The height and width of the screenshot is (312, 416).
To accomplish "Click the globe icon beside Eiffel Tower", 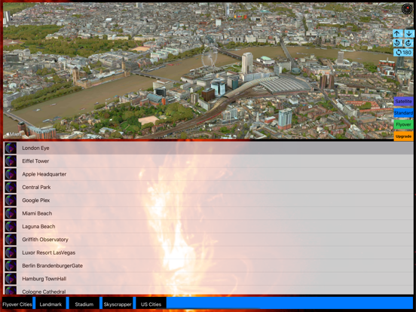I will (11, 161).
